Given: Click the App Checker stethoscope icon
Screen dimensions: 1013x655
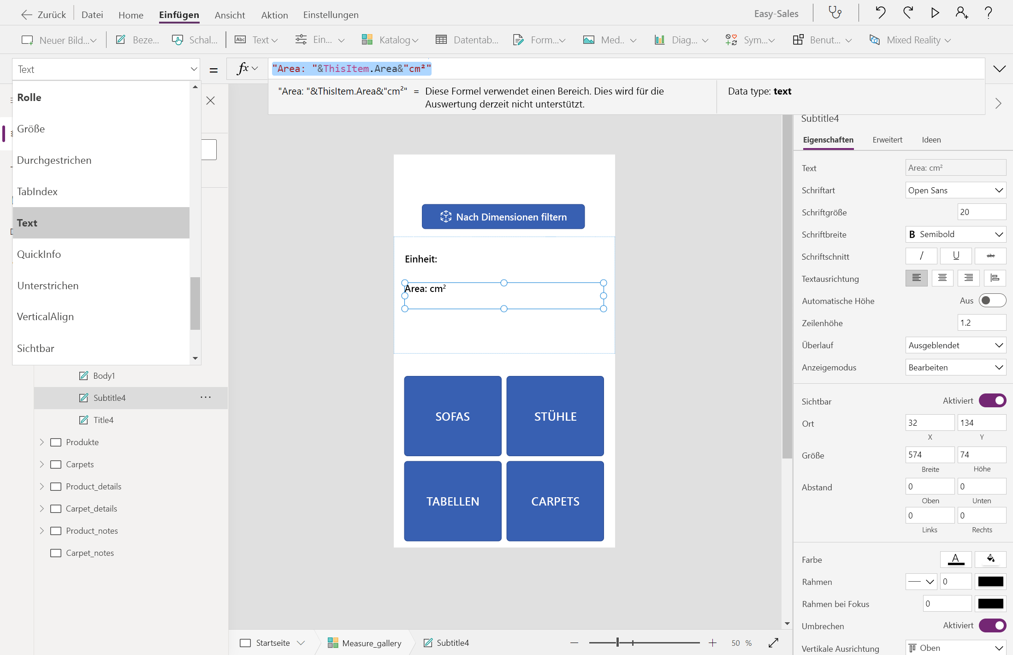Looking at the screenshot, I should point(835,13).
